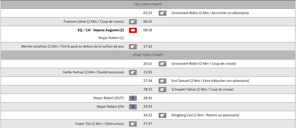Click whistle icon for Mercier Jonathan penalty
This screenshot has width=296, height=128.
tap(133, 46)
